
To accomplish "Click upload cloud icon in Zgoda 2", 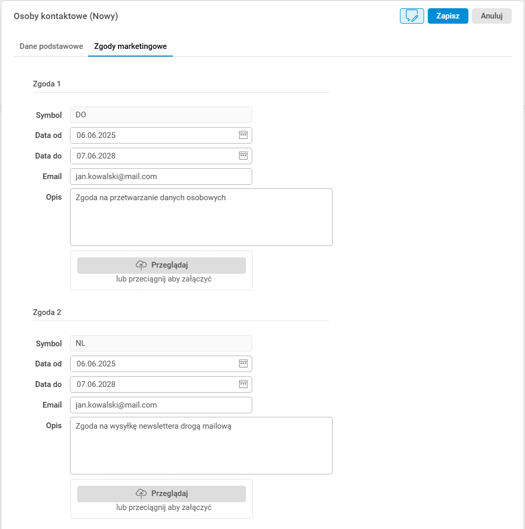I will [x=141, y=493].
